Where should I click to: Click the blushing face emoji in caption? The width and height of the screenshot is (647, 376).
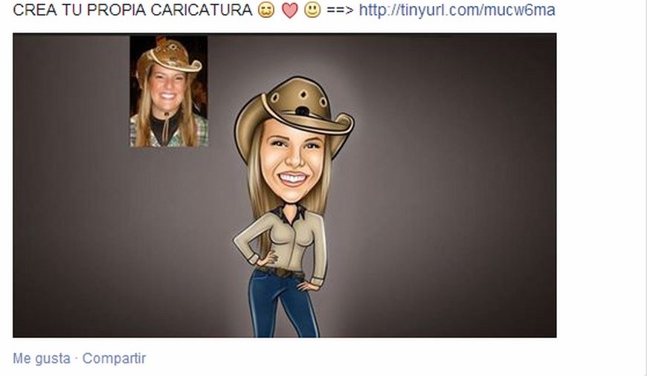[x=265, y=10]
